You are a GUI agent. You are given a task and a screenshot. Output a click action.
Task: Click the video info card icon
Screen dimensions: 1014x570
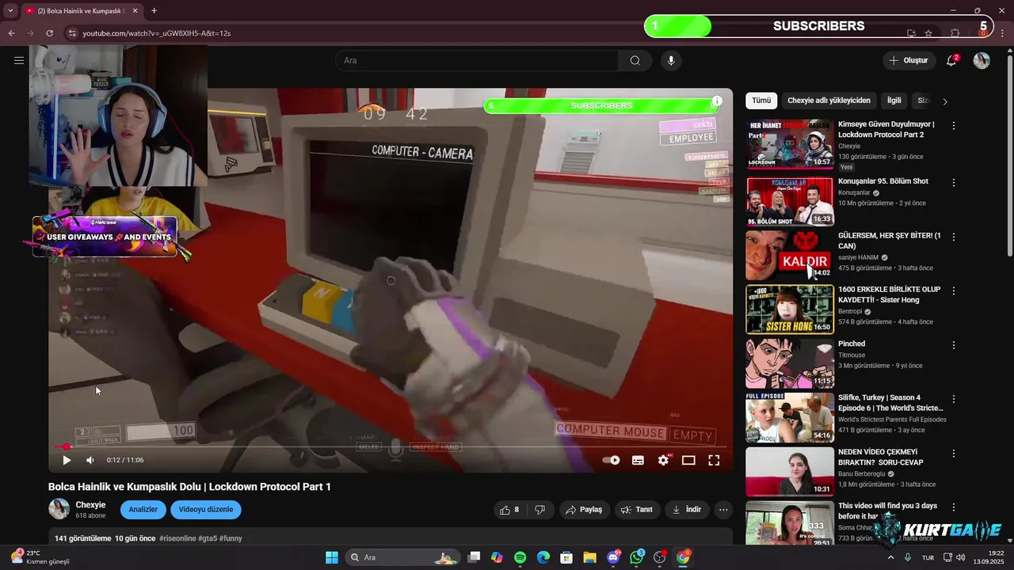[717, 101]
